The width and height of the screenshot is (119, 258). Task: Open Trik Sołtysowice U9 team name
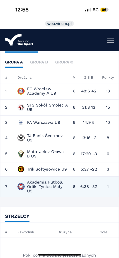click(x=47, y=169)
